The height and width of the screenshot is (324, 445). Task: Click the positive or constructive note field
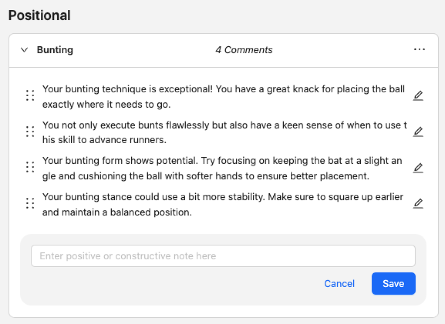coord(223,256)
